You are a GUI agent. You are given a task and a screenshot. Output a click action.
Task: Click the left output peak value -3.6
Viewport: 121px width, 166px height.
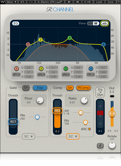(x=109, y=131)
